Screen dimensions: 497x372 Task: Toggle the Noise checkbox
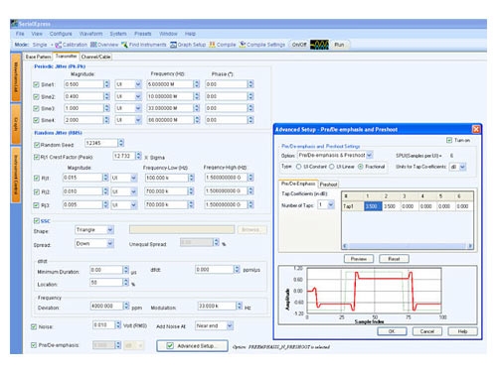click(x=34, y=326)
